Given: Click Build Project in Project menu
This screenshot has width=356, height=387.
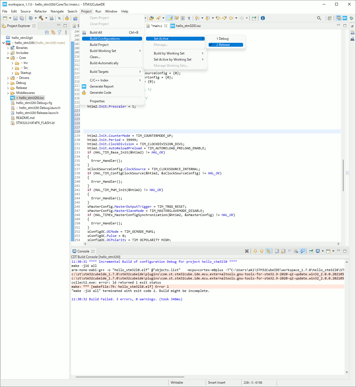Looking at the screenshot, I should coord(112,45).
